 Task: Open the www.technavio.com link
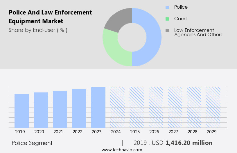coord(122,150)
